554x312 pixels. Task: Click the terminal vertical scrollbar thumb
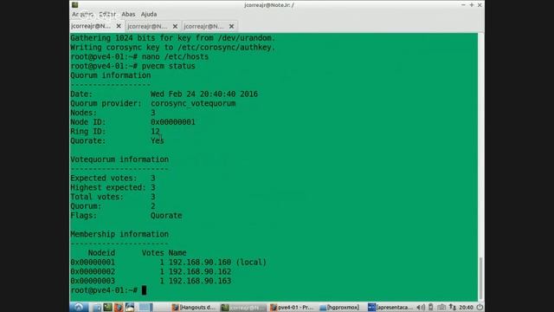click(x=480, y=278)
